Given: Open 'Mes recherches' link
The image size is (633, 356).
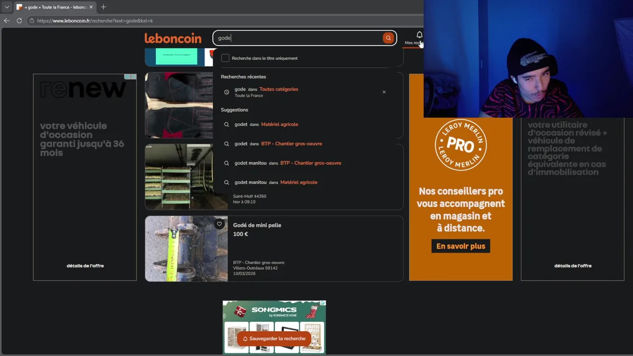Looking at the screenshot, I should [413, 43].
